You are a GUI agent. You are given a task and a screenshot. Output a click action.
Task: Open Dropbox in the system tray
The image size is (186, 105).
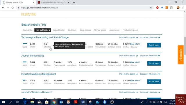click(161, 102)
